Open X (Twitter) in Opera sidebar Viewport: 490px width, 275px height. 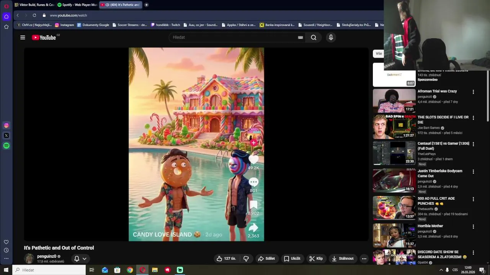coord(6,136)
